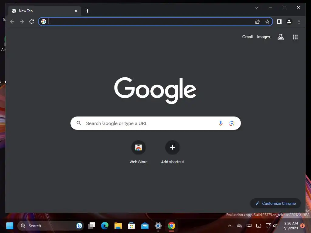Open Settings gear on taskbar
This screenshot has width=311, height=233.
[x=158, y=226]
